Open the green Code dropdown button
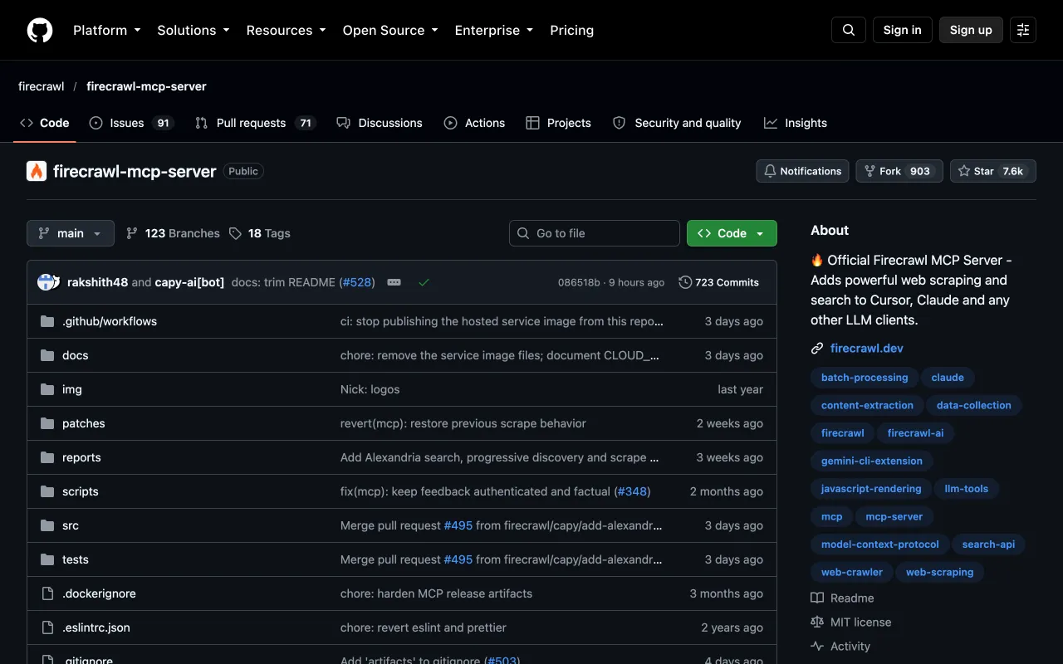The image size is (1063, 664). click(x=732, y=233)
